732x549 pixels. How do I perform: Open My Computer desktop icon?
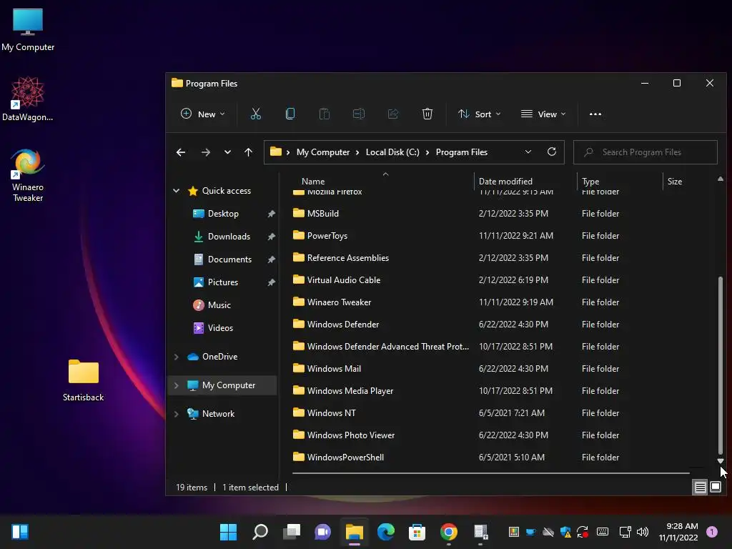[x=28, y=30]
